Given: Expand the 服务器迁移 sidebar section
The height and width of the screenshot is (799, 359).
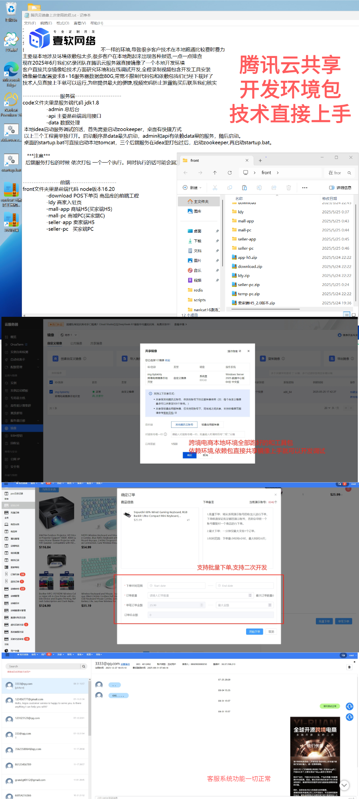Looking at the screenshot, I should click(x=22, y=421).
